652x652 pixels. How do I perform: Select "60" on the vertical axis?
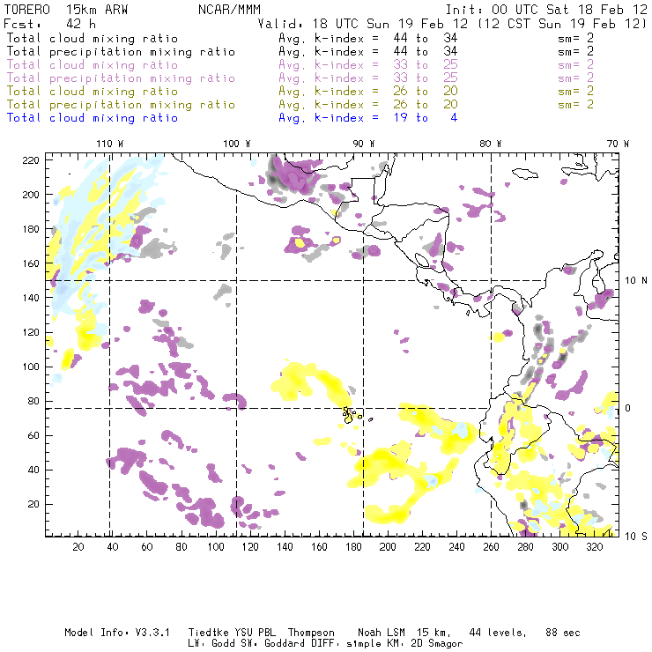click(33, 436)
